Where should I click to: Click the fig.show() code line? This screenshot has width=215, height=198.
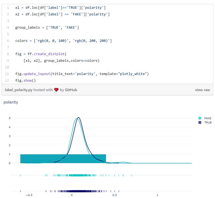tap(25, 80)
